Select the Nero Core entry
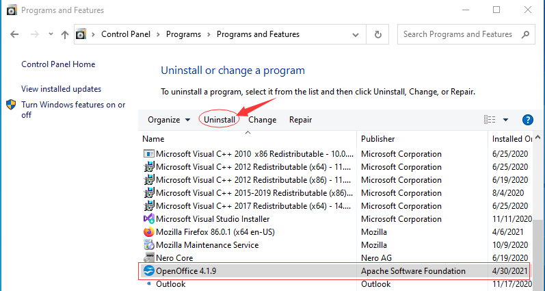 [174, 258]
